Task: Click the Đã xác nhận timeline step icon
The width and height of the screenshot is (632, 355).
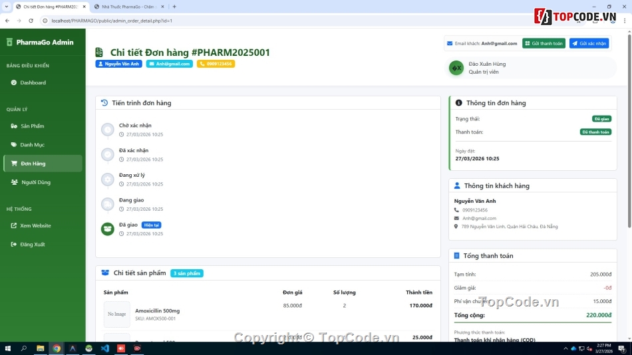Action: pos(108,154)
